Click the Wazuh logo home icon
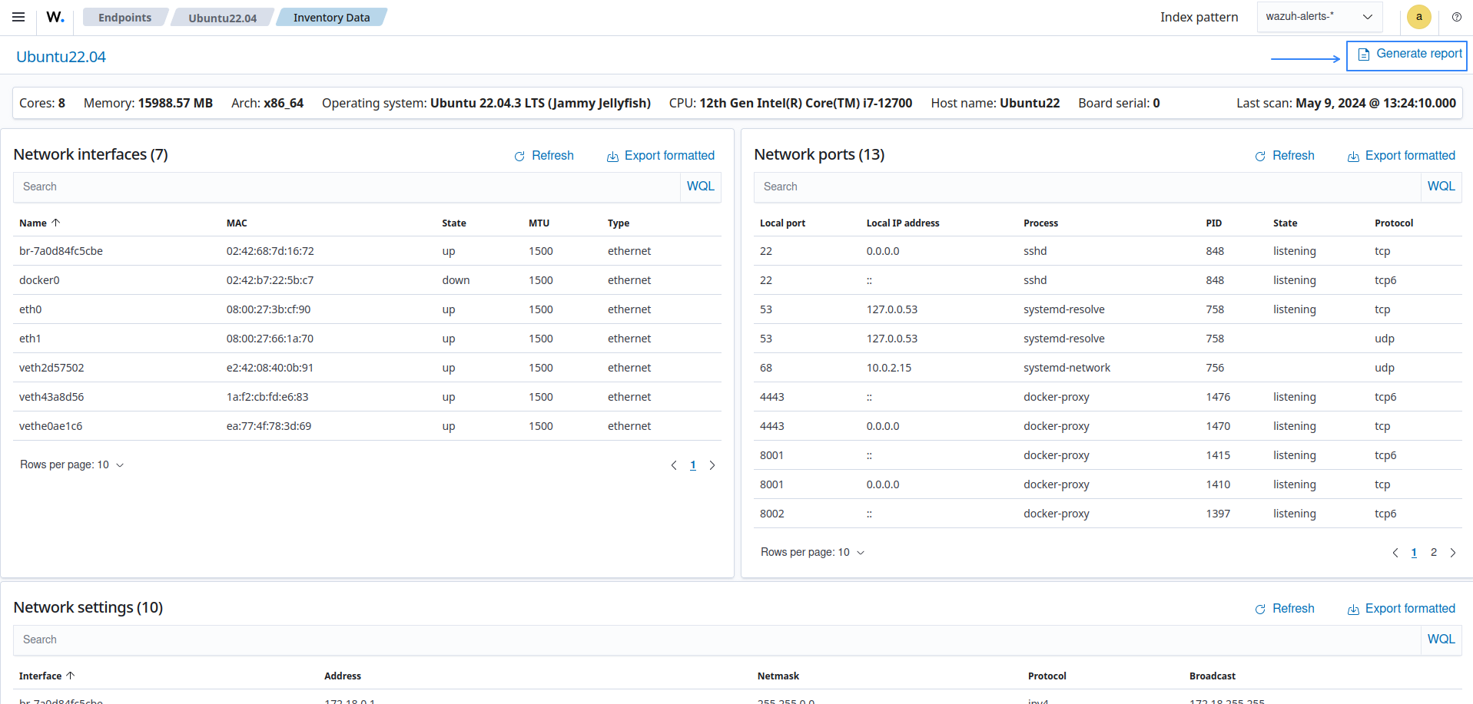1473x704 pixels. pyautogui.click(x=55, y=17)
